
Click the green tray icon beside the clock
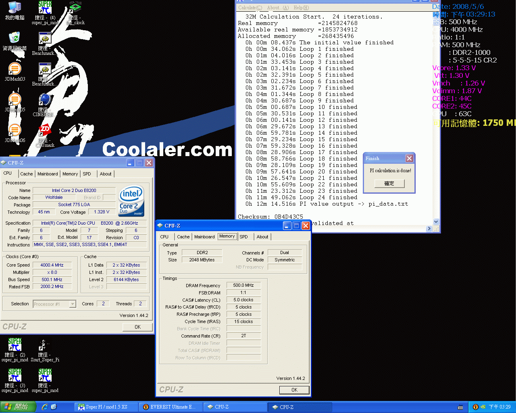click(x=483, y=407)
